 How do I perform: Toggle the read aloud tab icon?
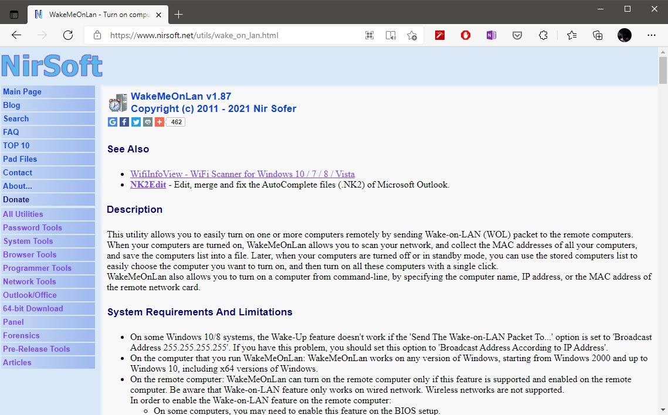click(391, 35)
